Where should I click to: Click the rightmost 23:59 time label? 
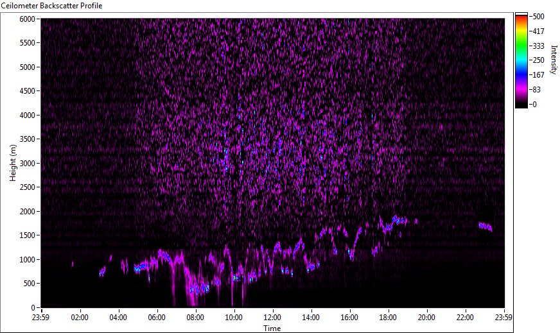click(504, 318)
